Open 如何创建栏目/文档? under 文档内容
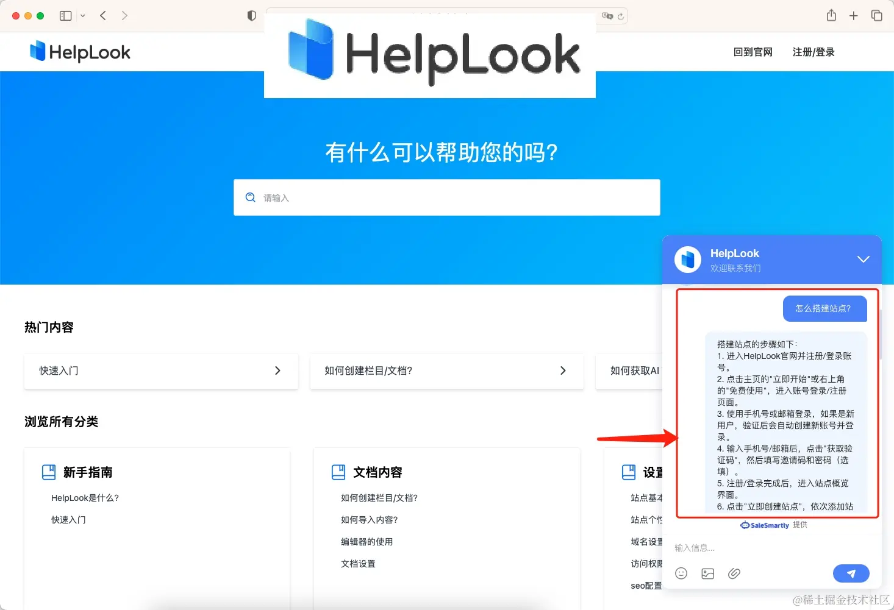The height and width of the screenshot is (610, 894). click(379, 498)
